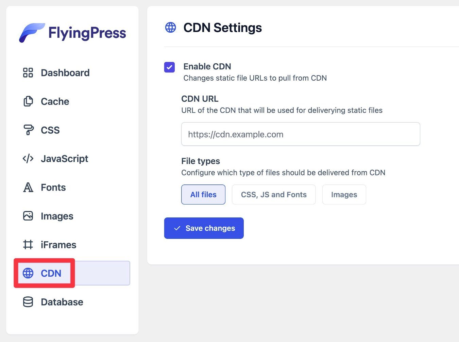Image resolution: width=459 pixels, height=342 pixels.
Task: Click the Database cylinder icon
Action: [x=28, y=302]
